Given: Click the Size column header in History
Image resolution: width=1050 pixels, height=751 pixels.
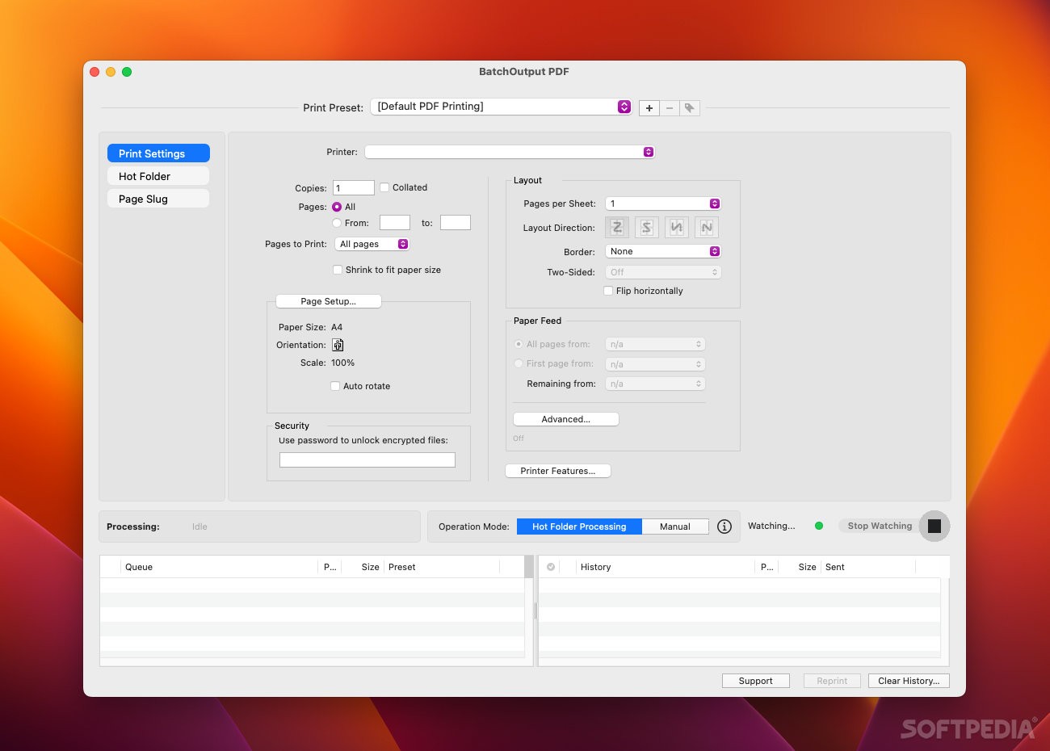Looking at the screenshot, I should [800, 567].
